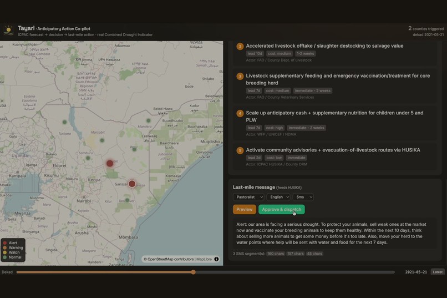The height and width of the screenshot is (298, 447).
Task: Click the 'lead 2d' tag
Action: [x=253, y=158]
